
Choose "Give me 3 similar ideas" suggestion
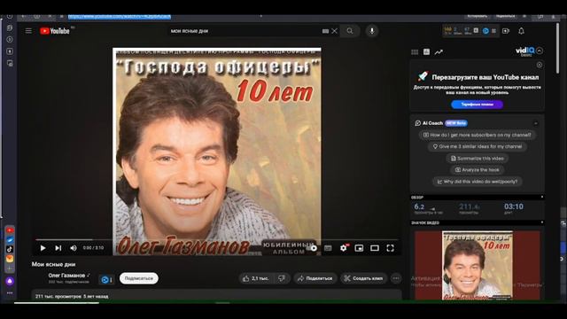click(478, 146)
